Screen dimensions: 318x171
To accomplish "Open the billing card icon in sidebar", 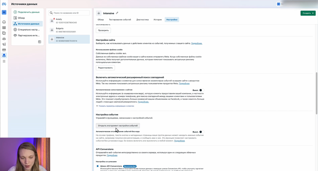I will click(4, 50).
